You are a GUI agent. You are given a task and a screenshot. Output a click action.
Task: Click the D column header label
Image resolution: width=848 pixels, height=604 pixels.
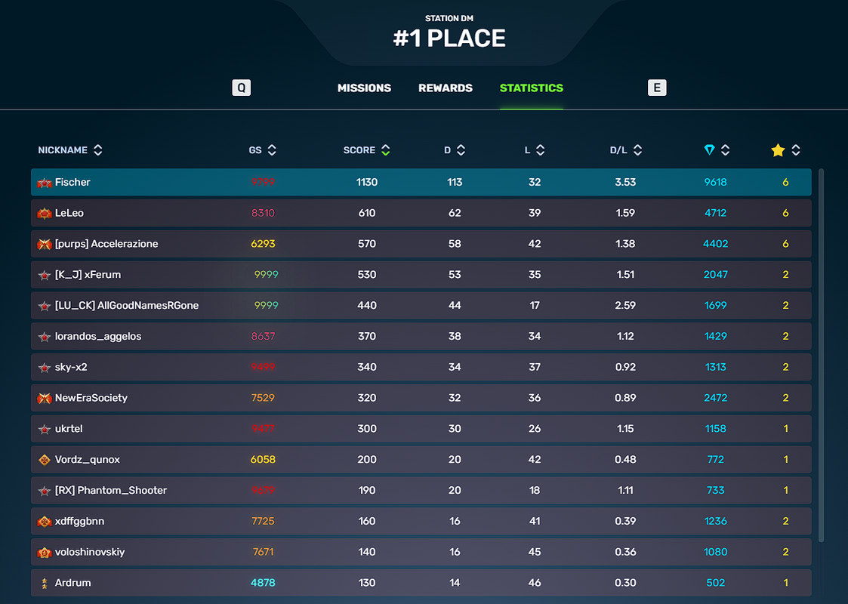(x=447, y=149)
